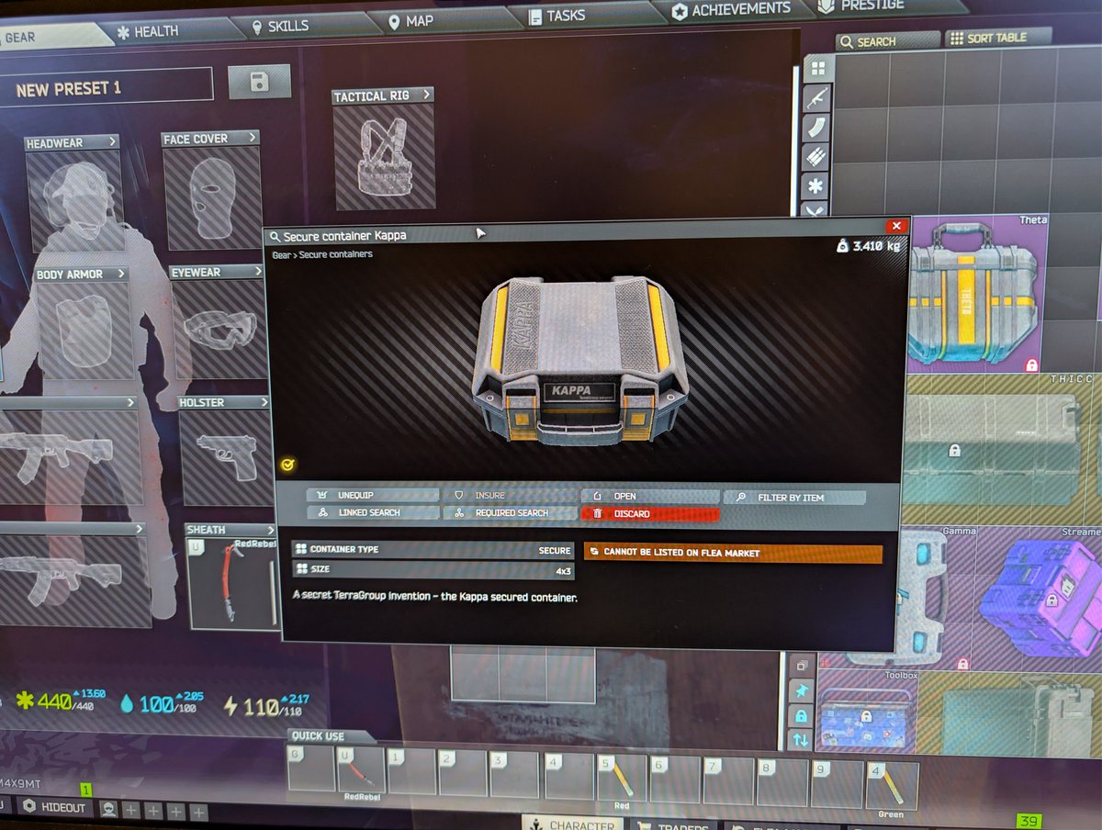This screenshot has height=830, width=1102.
Task: Click Open in the Kappa window
Action: [649, 496]
